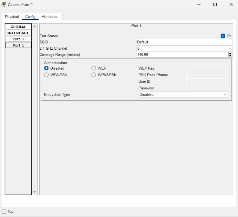Select the Config tab

(x=30, y=17)
